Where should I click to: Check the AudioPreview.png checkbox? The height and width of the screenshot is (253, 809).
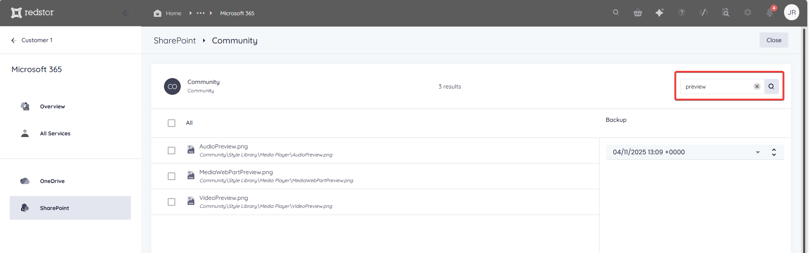[172, 151]
